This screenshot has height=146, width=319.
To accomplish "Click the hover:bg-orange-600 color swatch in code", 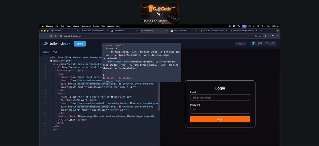I will pos(128,117).
